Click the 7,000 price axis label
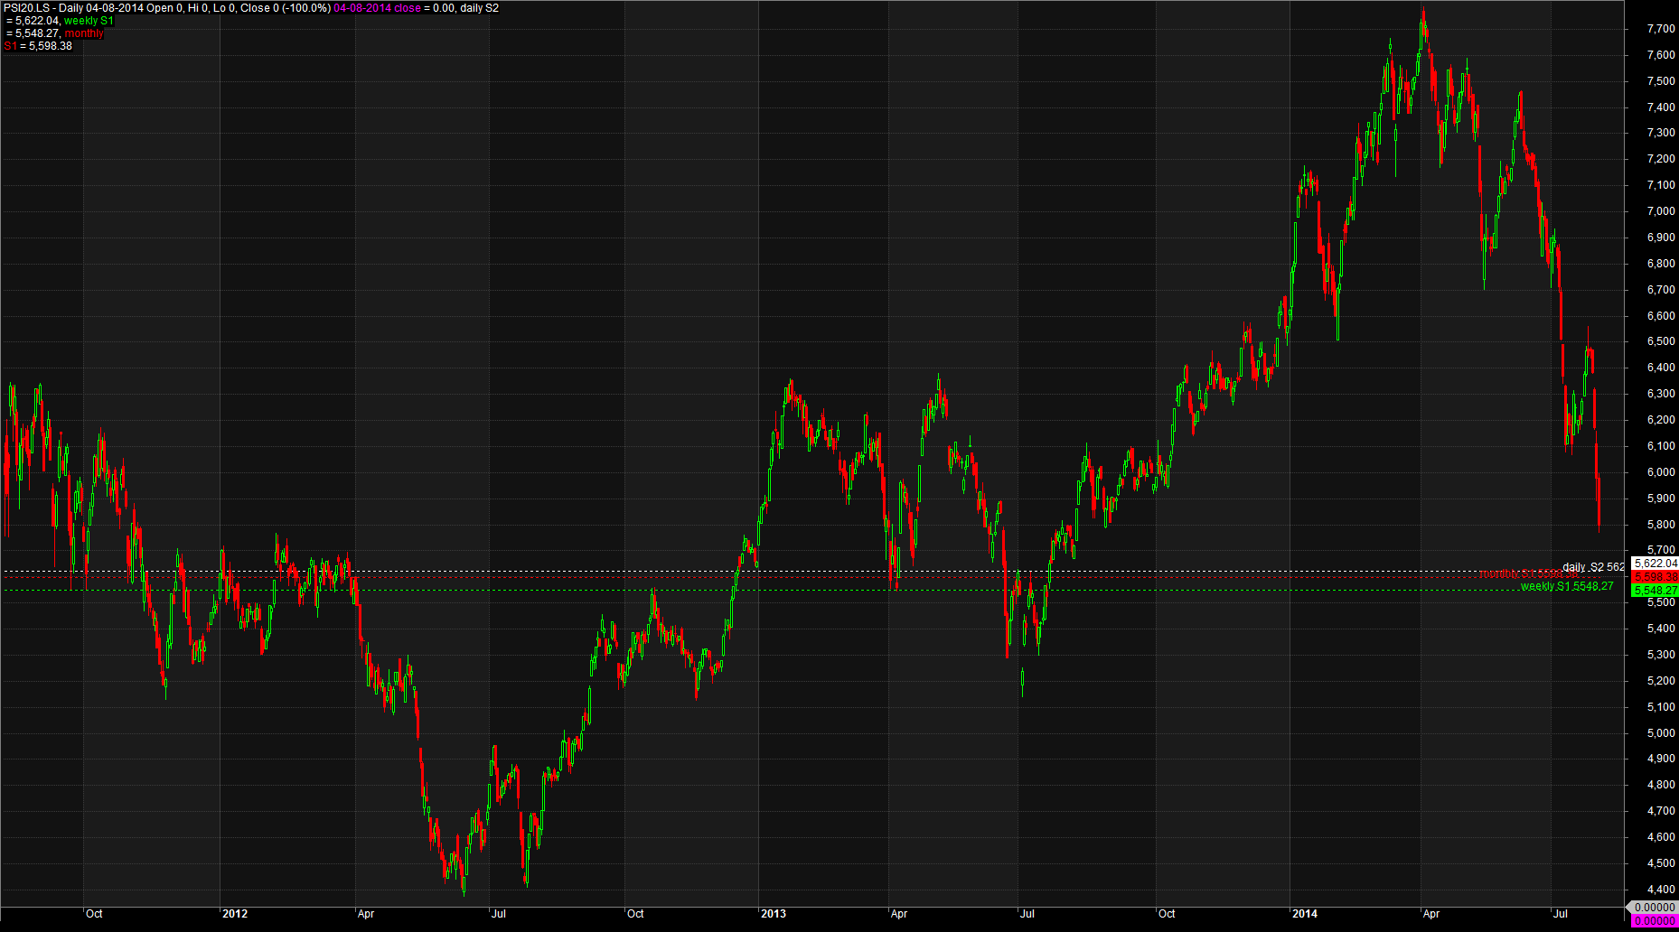 tap(1661, 211)
